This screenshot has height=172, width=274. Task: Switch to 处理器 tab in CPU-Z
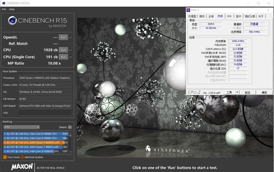pyautogui.click(x=192, y=16)
